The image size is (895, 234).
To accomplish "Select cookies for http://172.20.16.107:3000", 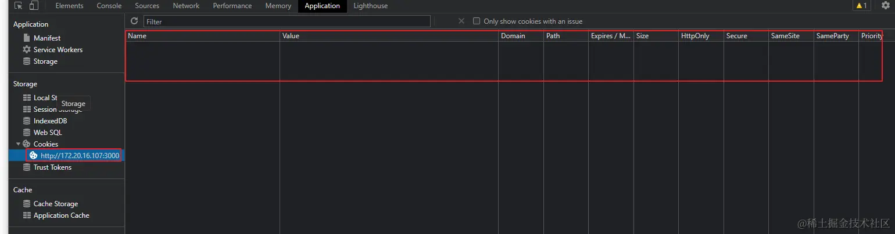I will 80,155.
